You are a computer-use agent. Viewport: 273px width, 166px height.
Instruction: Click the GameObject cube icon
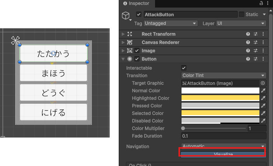(126, 15)
